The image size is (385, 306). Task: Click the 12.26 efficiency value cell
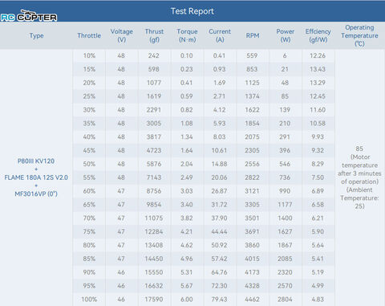(318, 55)
